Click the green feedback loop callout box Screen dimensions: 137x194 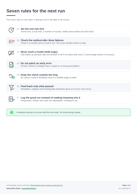click(68, 112)
